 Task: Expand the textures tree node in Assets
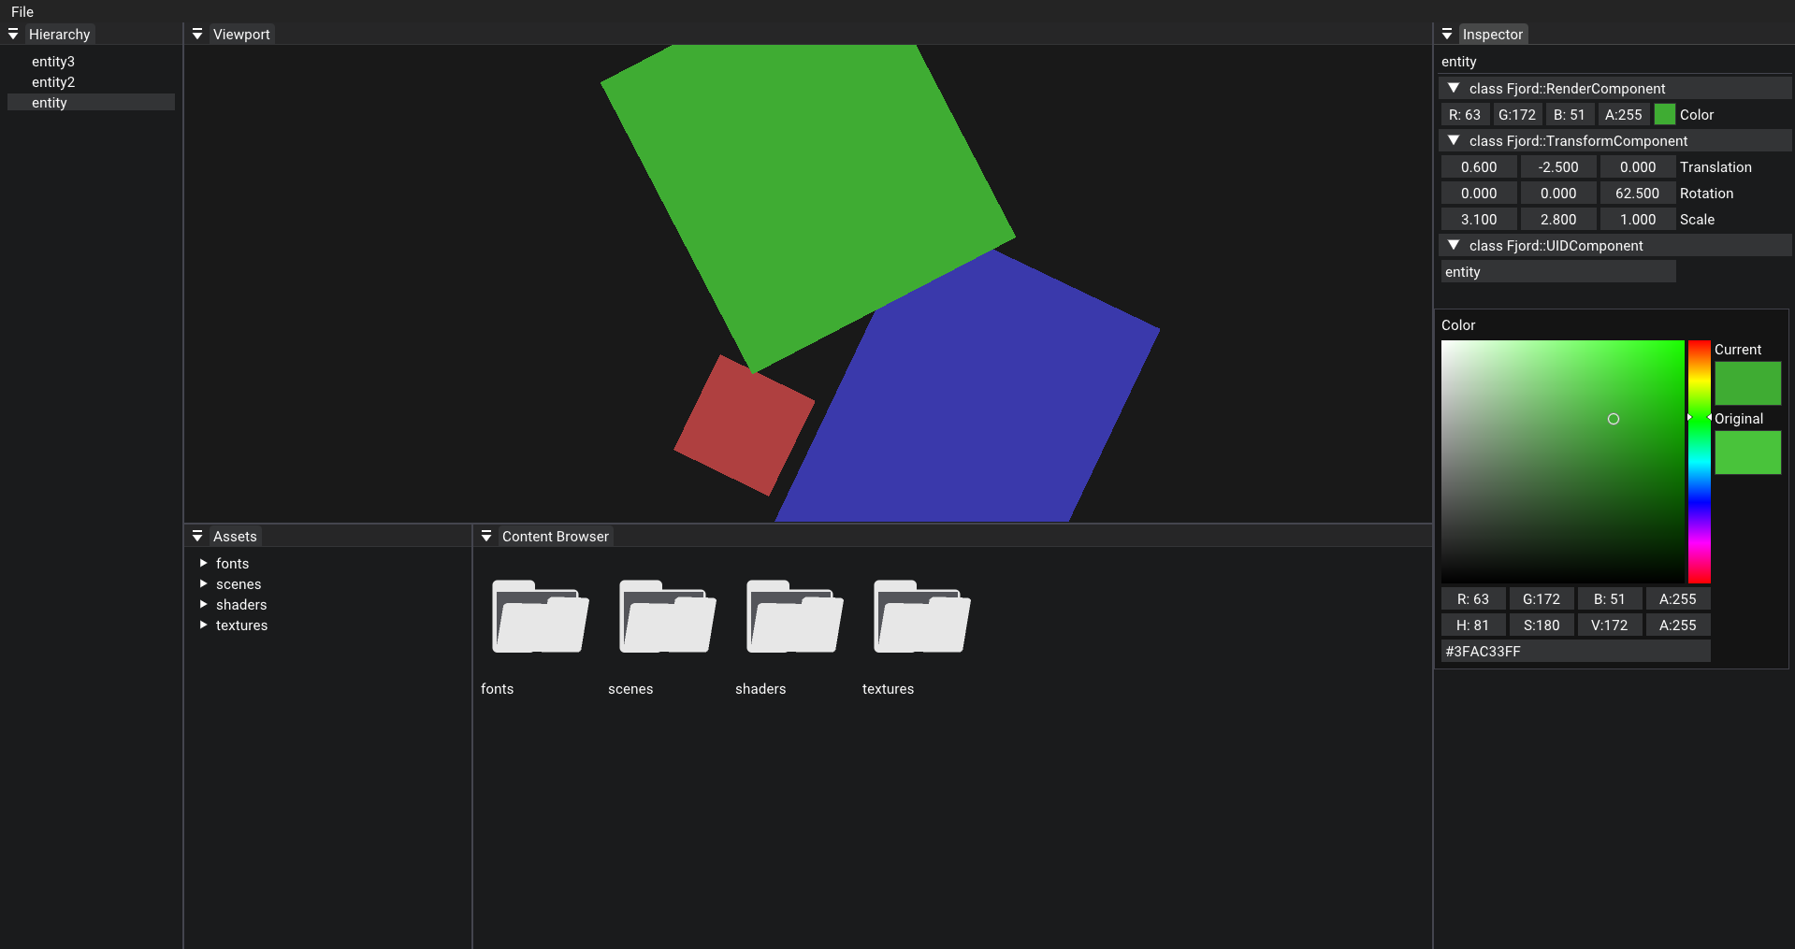203,625
